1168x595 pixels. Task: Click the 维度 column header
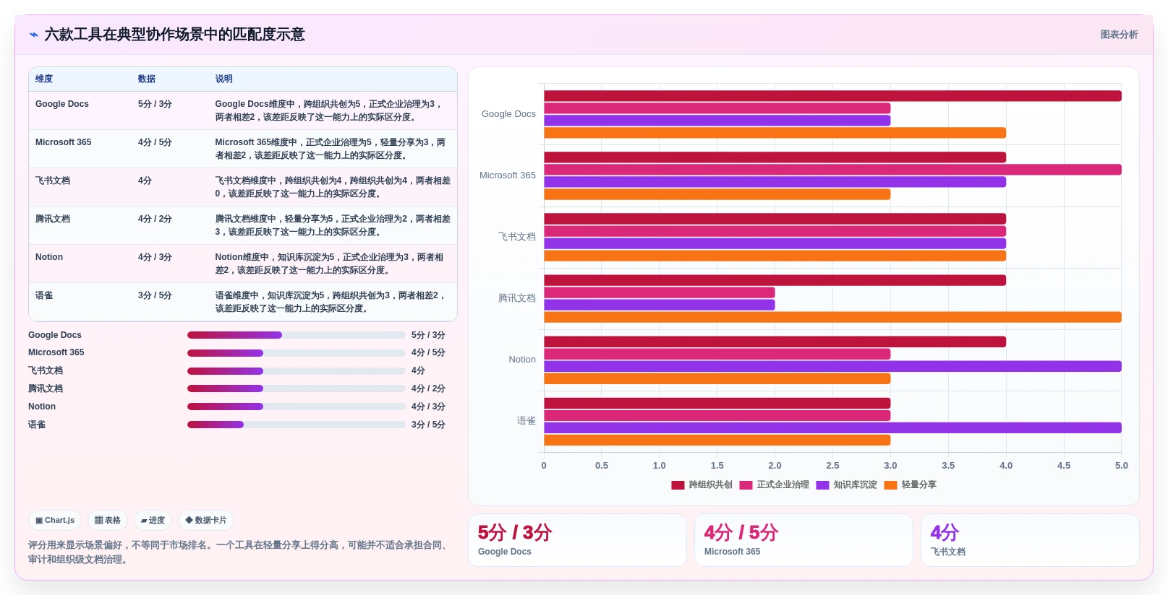pos(44,79)
